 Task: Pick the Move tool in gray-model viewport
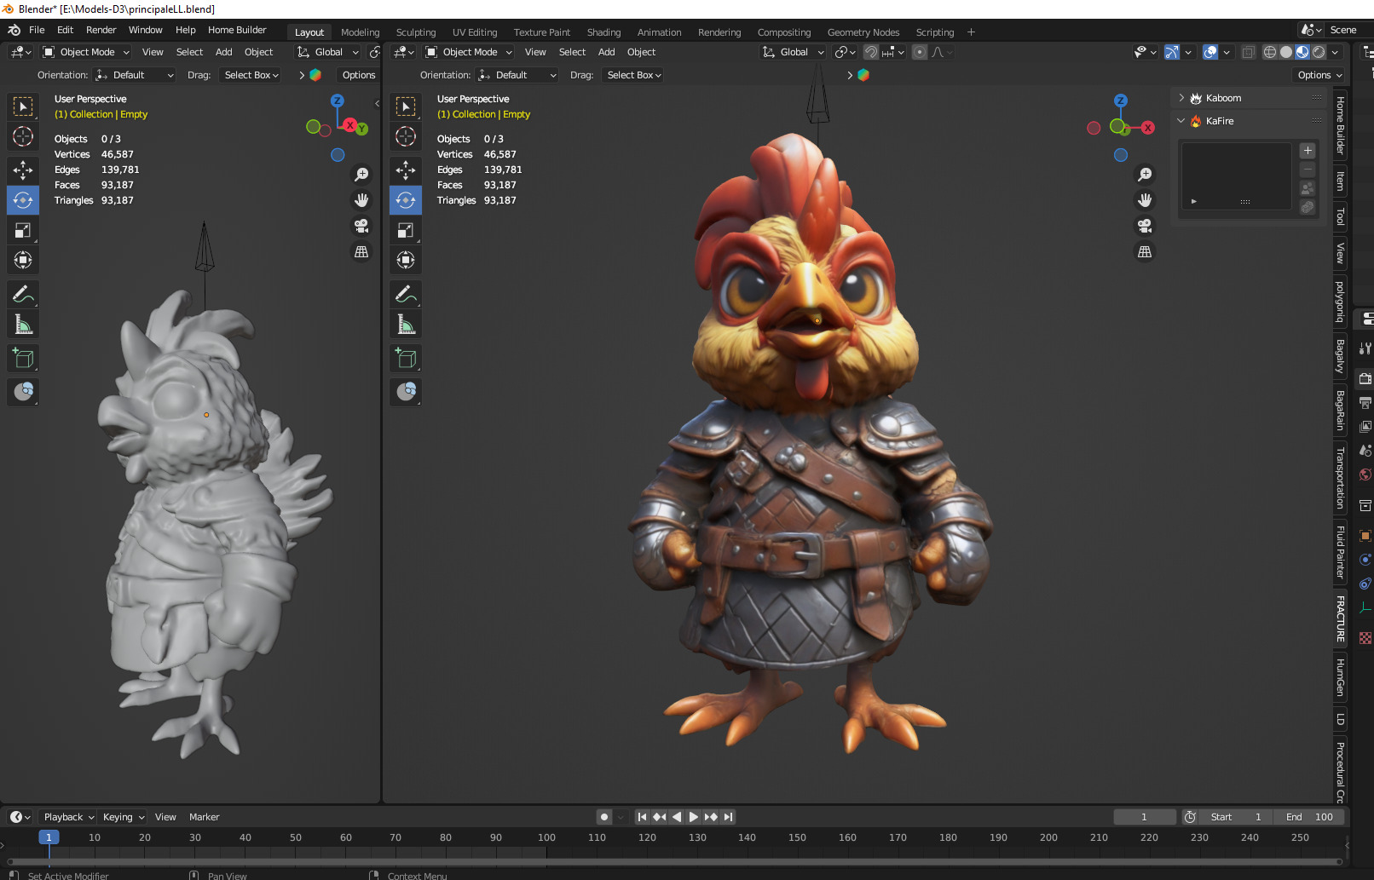23,170
